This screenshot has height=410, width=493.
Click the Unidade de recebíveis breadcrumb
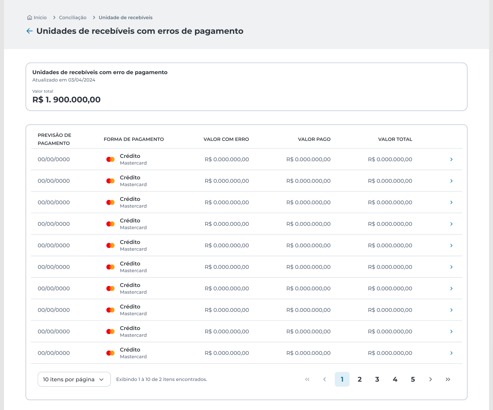click(x=126, y=18)
